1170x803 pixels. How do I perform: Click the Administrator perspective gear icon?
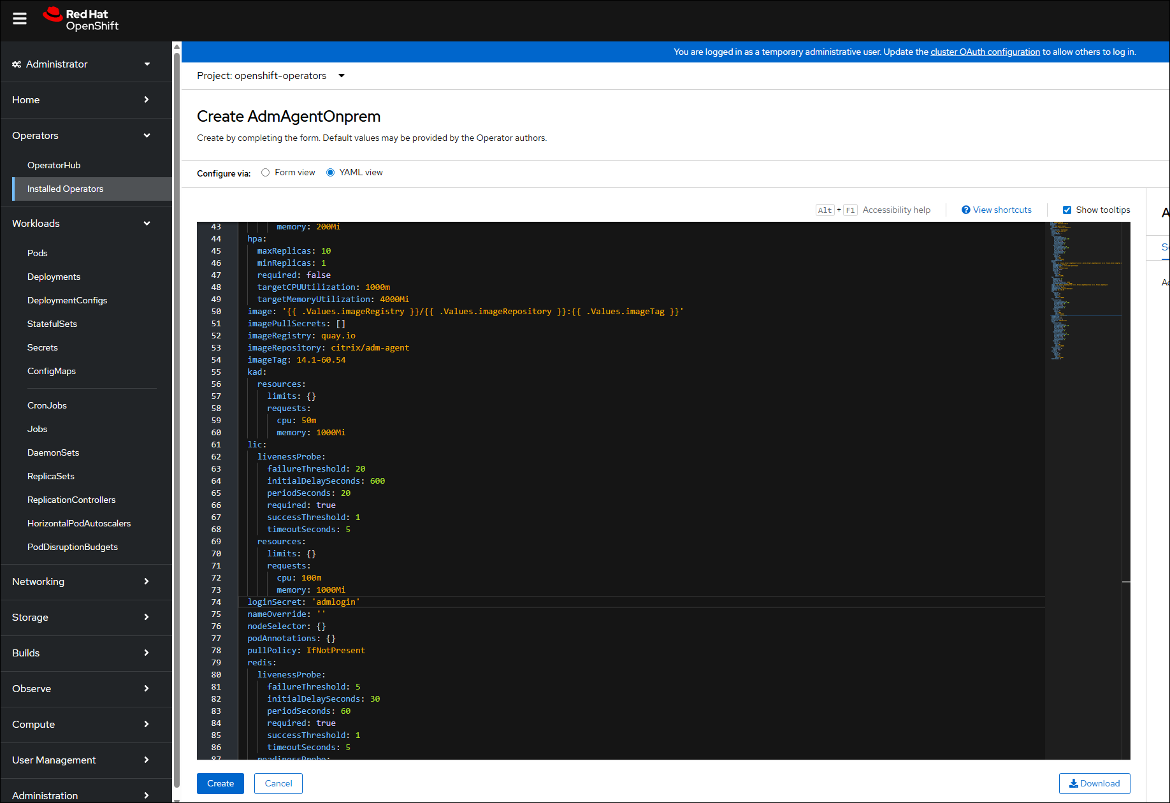(x=17, y=64)
